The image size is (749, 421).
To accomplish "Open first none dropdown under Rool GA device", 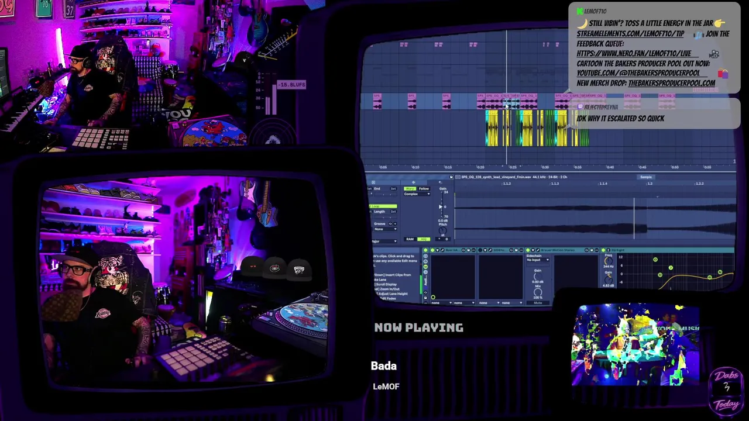I will tap(442, 302).
